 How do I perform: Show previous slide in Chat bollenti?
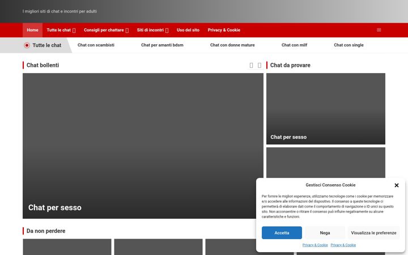[251, 65]
